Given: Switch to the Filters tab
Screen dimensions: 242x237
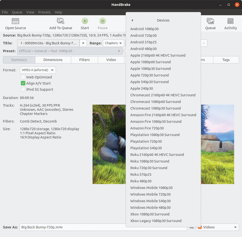Looking at the screenshot, I should pyautogui.click(x=84, y=60).
